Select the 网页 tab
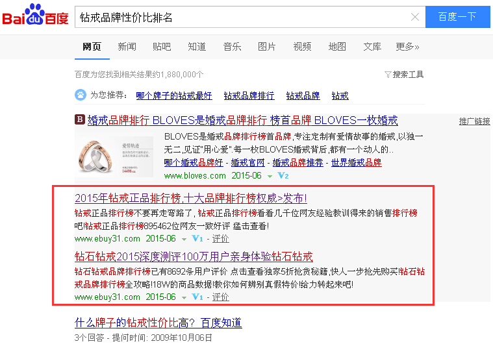The width and height of the screenshot is (493, 346). click(92, 47)
